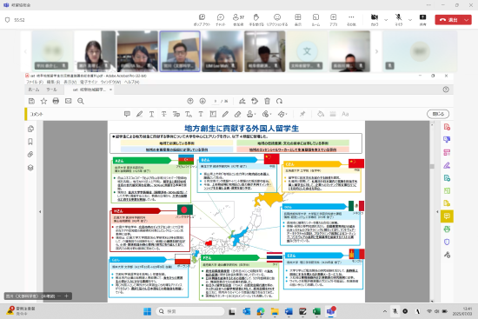Toggle the Teams camera button

tap(375, 19)
